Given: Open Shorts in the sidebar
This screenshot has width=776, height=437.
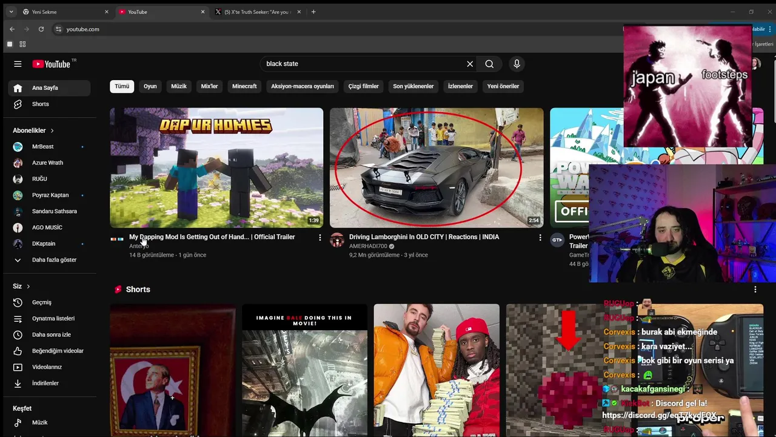Looking at the screenshot, I should point(49,104).
